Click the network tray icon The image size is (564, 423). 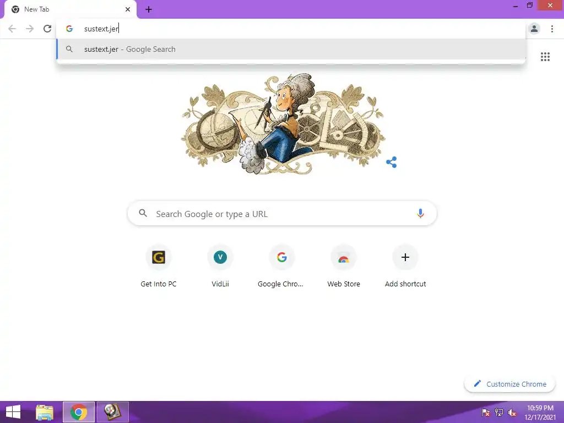[x=499, y=413]
